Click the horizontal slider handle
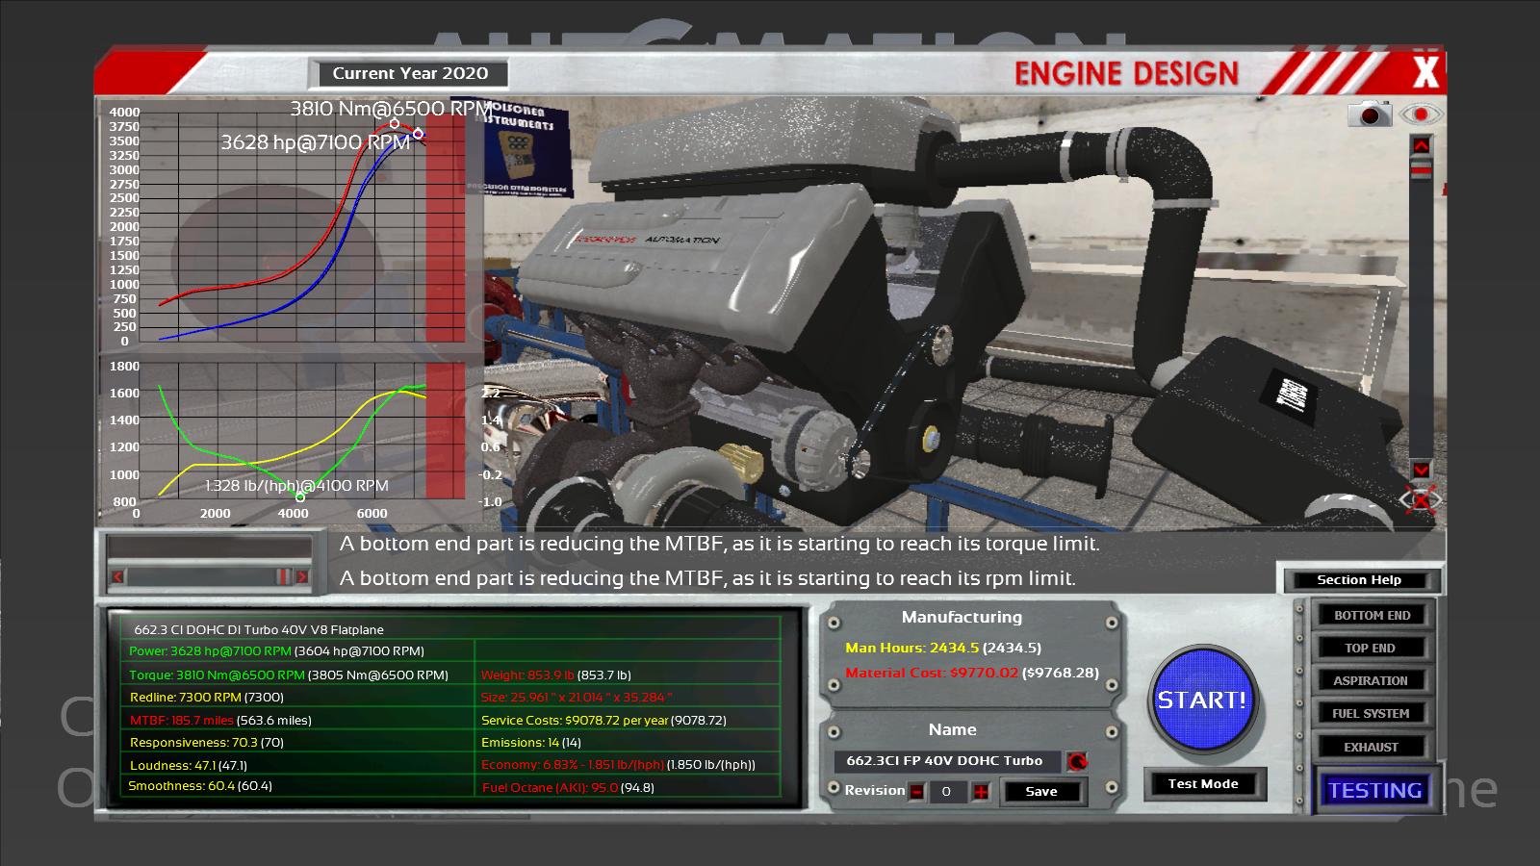The width and height of the screenshot is (1540, 866). [283, 576]
